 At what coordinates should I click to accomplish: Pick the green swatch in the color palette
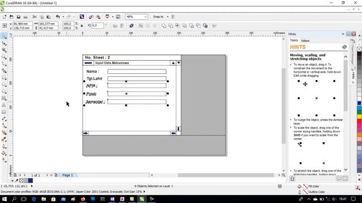tap(359, 112)
